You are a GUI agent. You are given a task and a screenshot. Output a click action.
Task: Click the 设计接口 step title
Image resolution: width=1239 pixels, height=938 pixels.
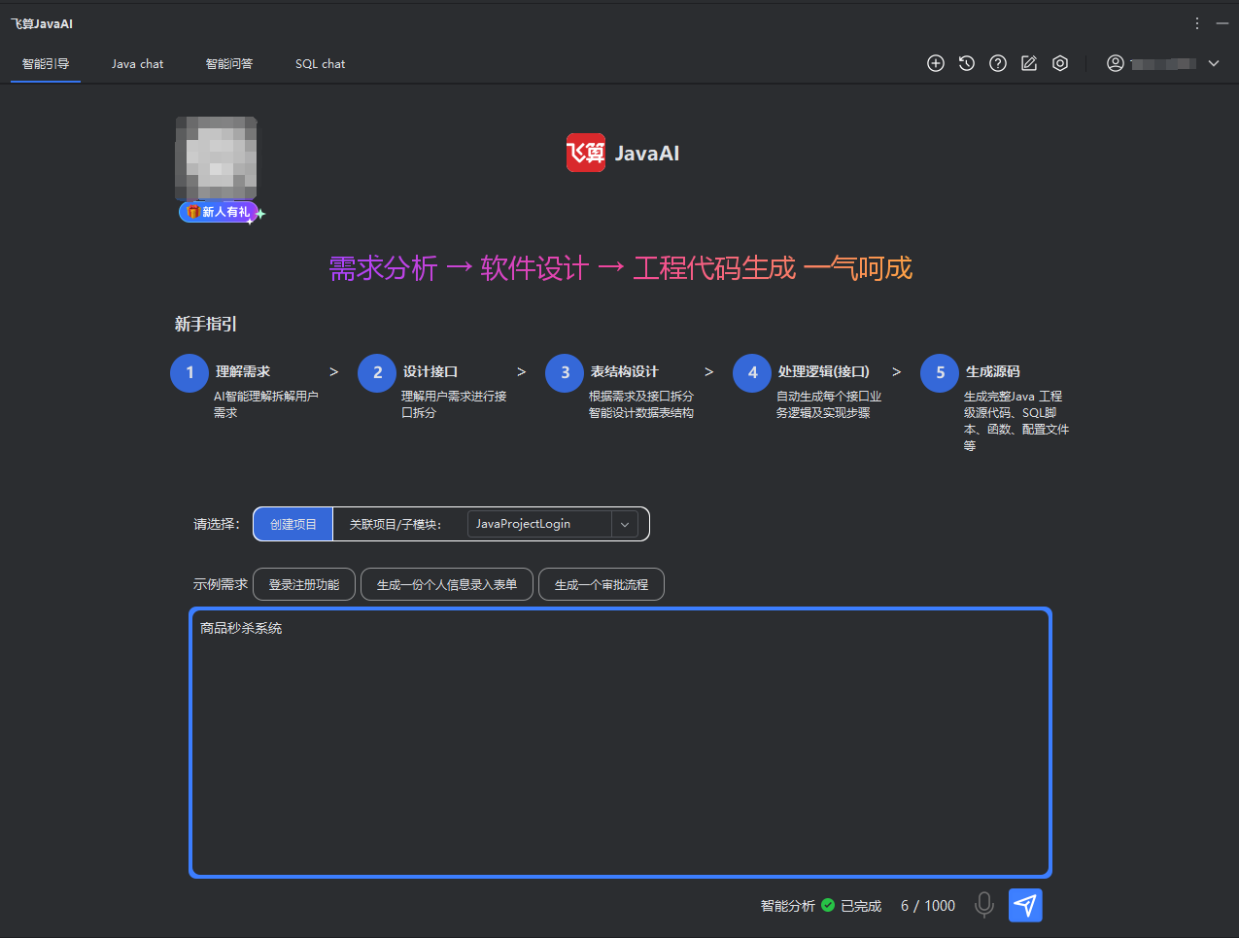click(430, 371)
